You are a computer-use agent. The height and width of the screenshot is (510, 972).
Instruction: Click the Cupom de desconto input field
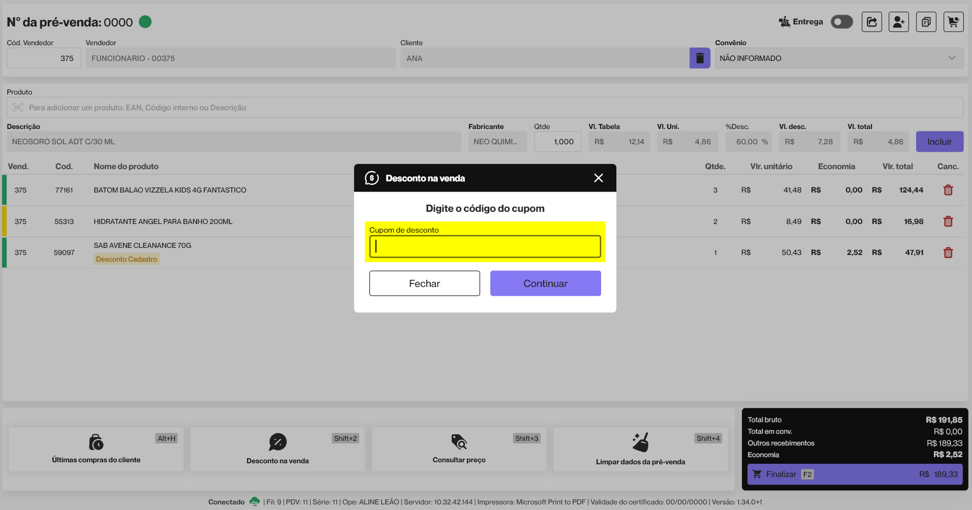point(485,247)
